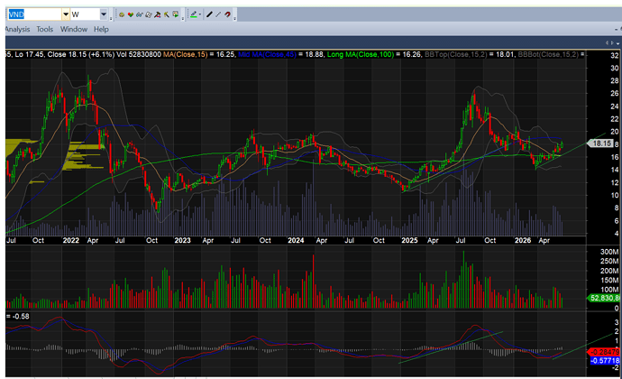This screenshot has height=379, width=622.
Task: Click the wizard hat toolbar icon
Action: (158, 14)
